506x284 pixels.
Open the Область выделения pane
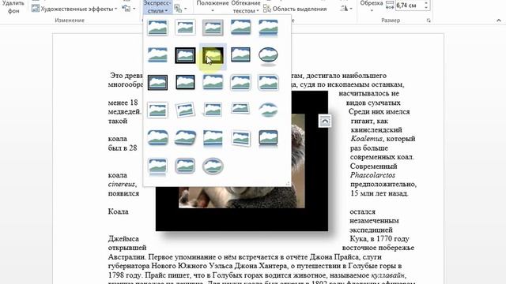[295, 9]
